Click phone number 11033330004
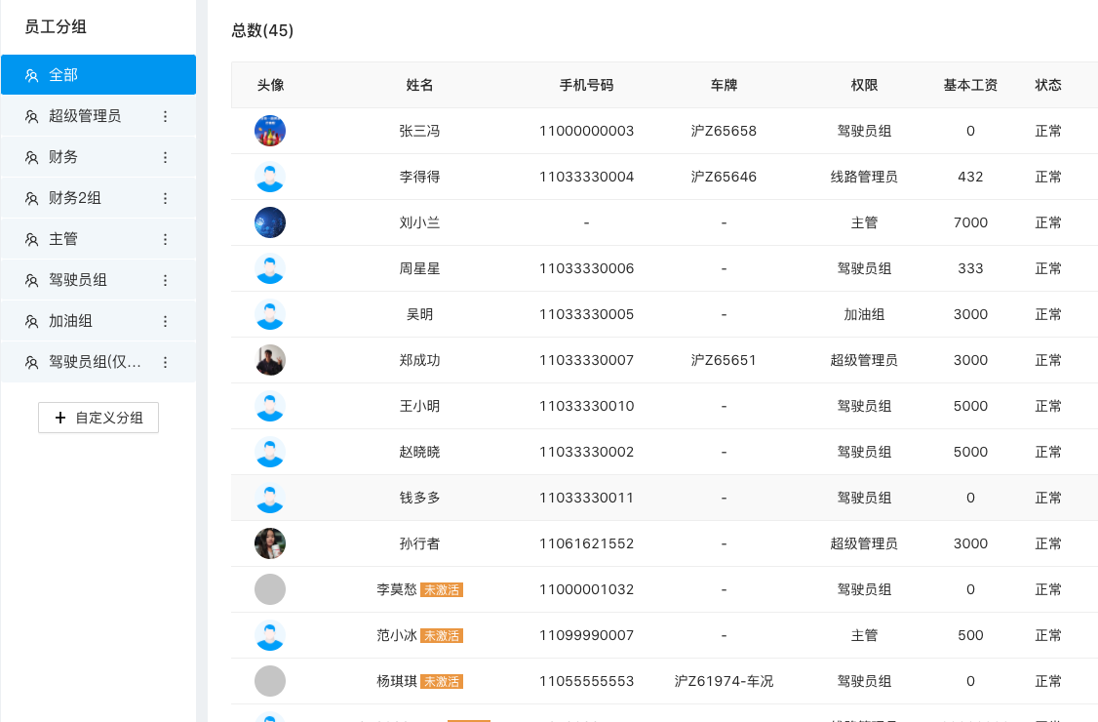 (586, 177)
